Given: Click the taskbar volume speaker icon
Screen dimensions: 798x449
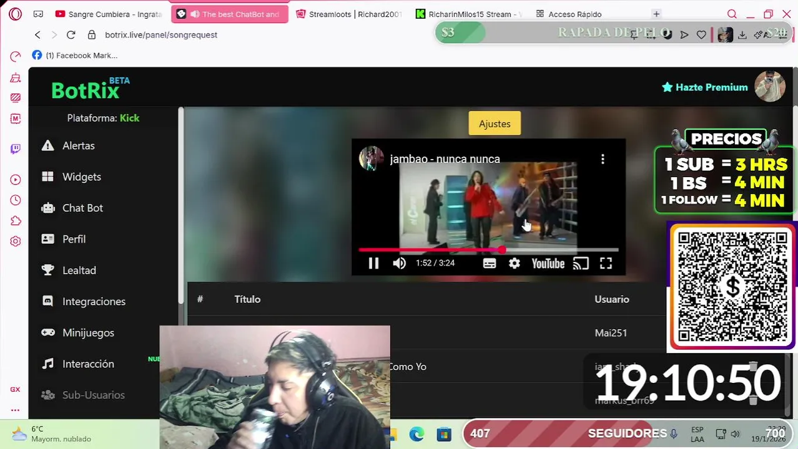Looking at the screenshot, I should [736, 434].
